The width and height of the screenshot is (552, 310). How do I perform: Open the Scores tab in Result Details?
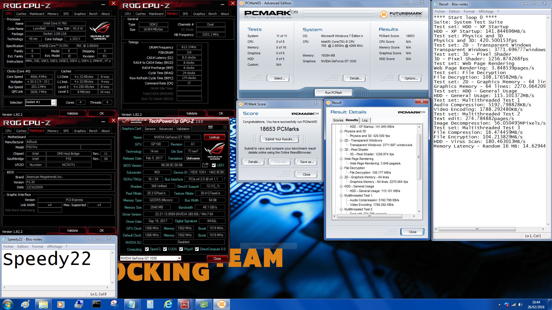point(338,120)
